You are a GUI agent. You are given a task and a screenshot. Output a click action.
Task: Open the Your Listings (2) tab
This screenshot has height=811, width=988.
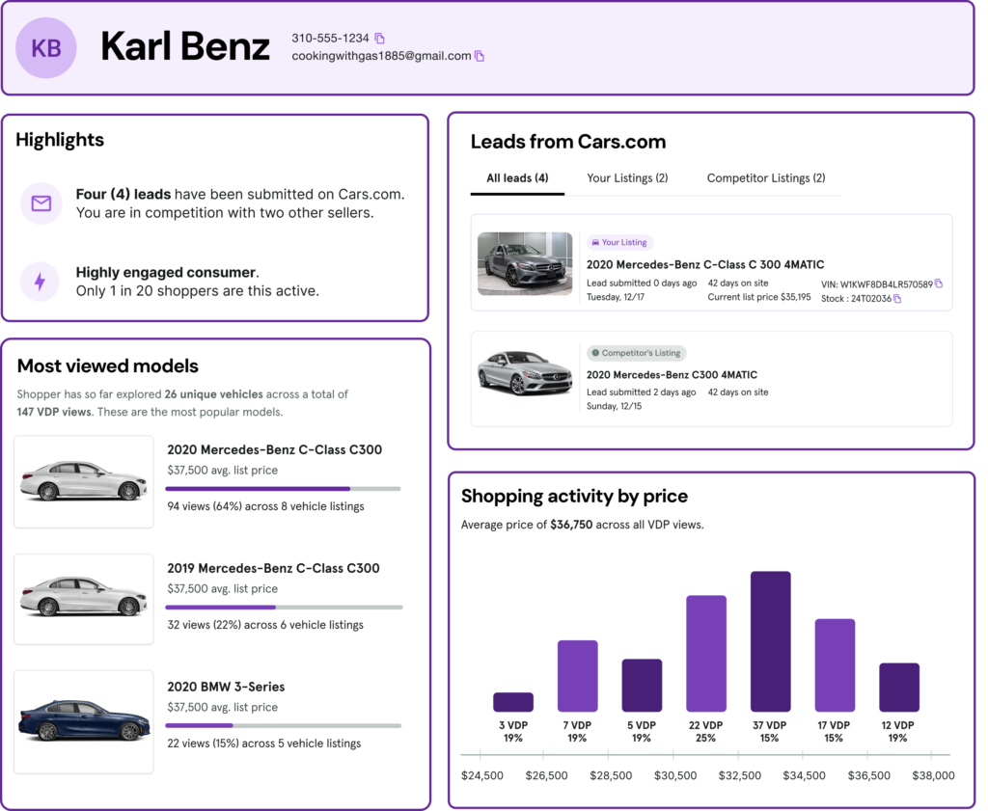tap(627, 178)
